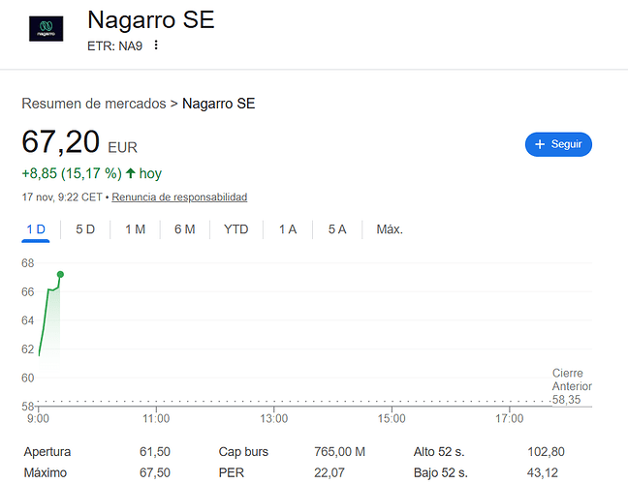Select the Máx. time range
Viewport: 628px width, 484px height.
pos(390,229)
